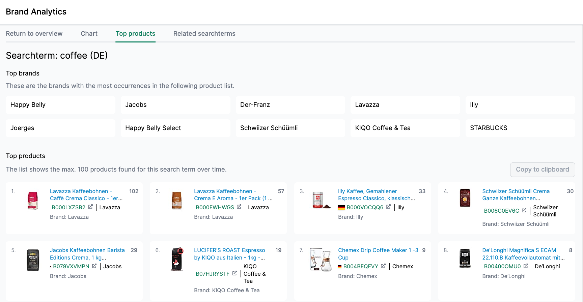Open external link icon next to B000VOCQQ6
Image resolution: width=583 pixels, height=302 pixels.
388,207
